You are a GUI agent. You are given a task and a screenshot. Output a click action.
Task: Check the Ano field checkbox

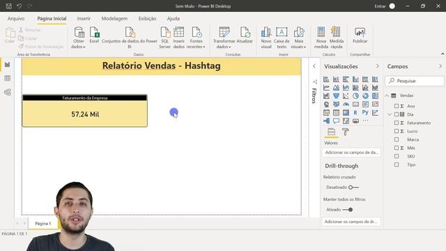397,106
